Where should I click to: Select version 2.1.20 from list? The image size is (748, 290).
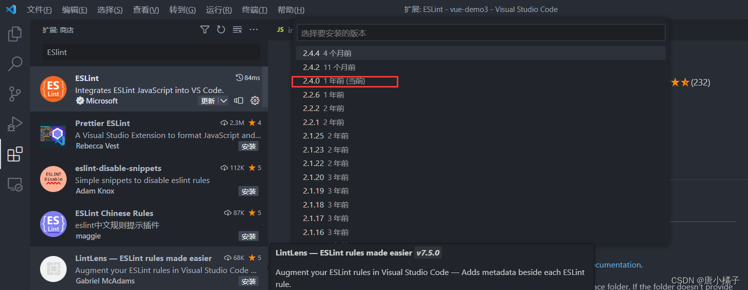coord(481,177)
